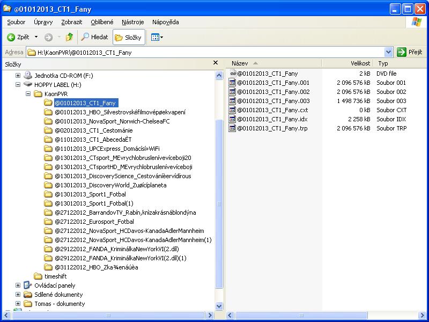Select @13012013_CTsport_ME folder icon
Screen dimensions: 429x322
click(x=48, y=158)
